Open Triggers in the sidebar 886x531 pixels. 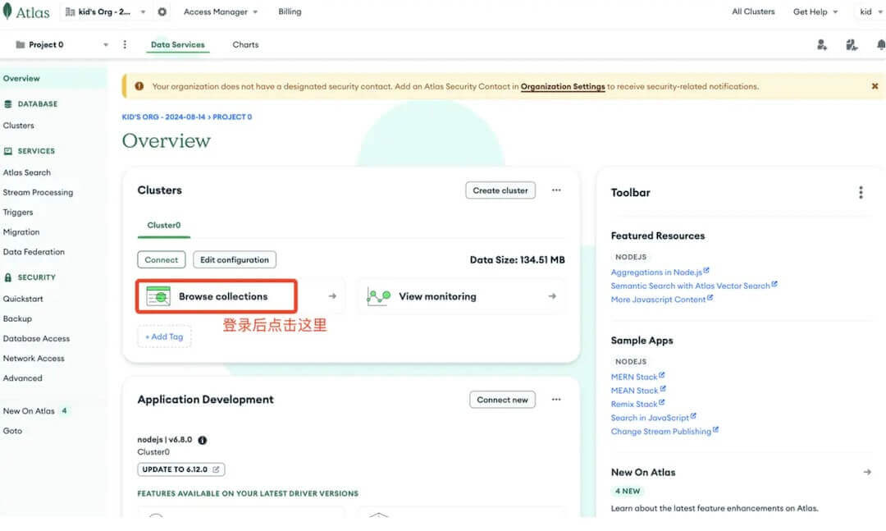pos(18,212)
